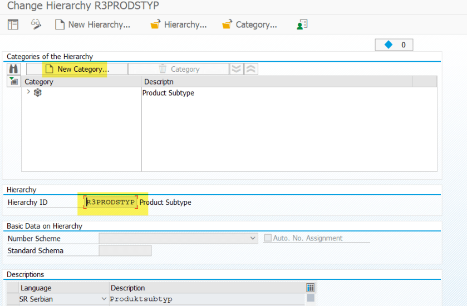The height and width of the screenshot is (306, 467).
Task: Collapse all with double-up-chevron icon
Action: click(x=251, y=69)
